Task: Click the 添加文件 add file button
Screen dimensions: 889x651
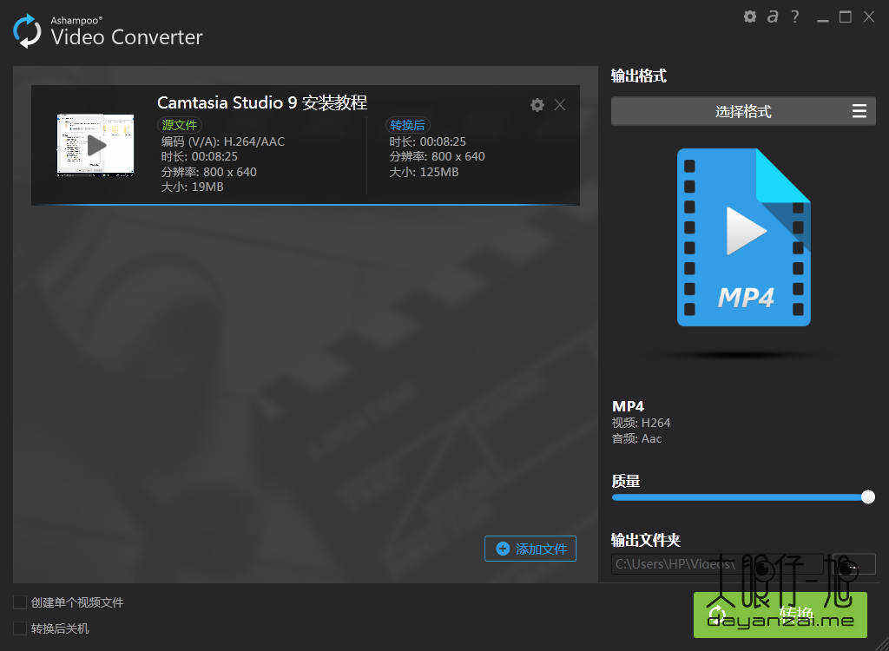Action: click(530, 549)
